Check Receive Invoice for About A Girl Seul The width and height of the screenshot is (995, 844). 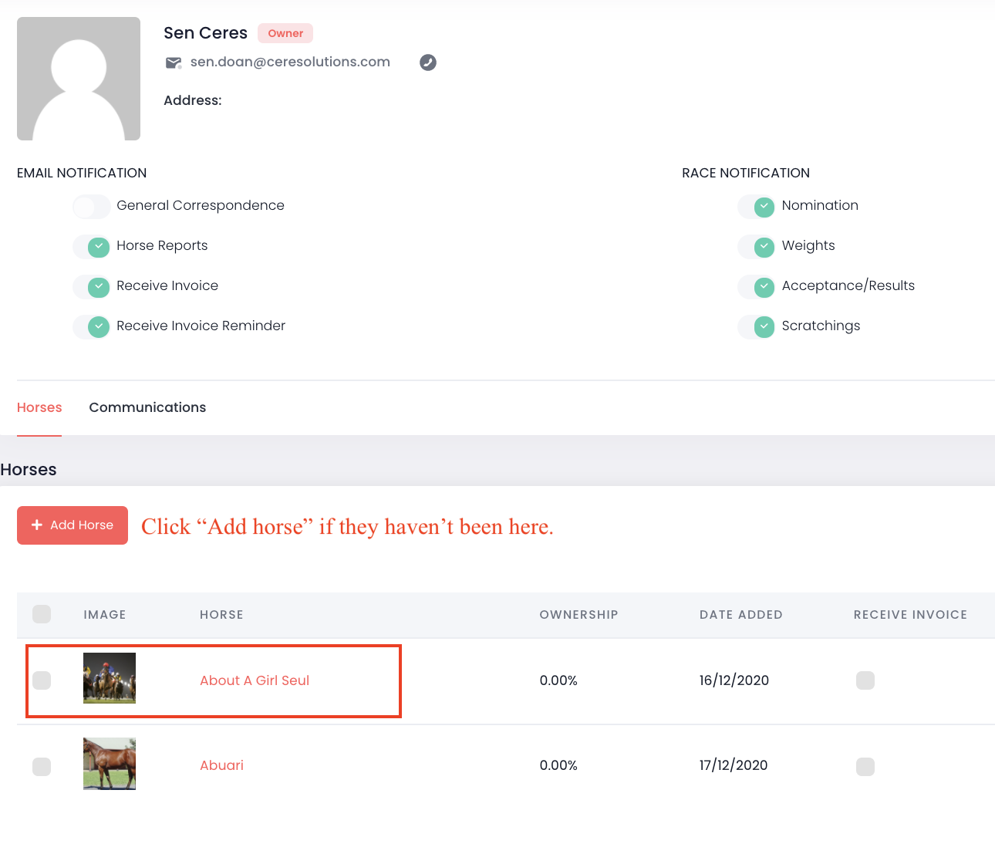865,680
